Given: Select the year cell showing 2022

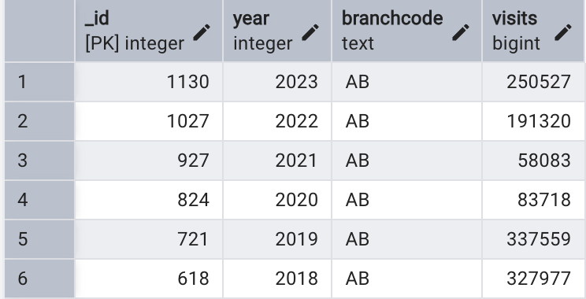Looking at the screenshot, I should (x=277, y=121).
